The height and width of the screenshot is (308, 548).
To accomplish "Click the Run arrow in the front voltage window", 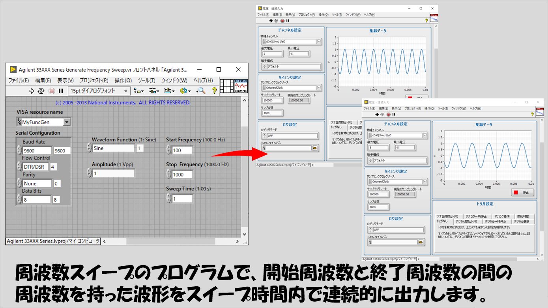I will pos(377,115).
